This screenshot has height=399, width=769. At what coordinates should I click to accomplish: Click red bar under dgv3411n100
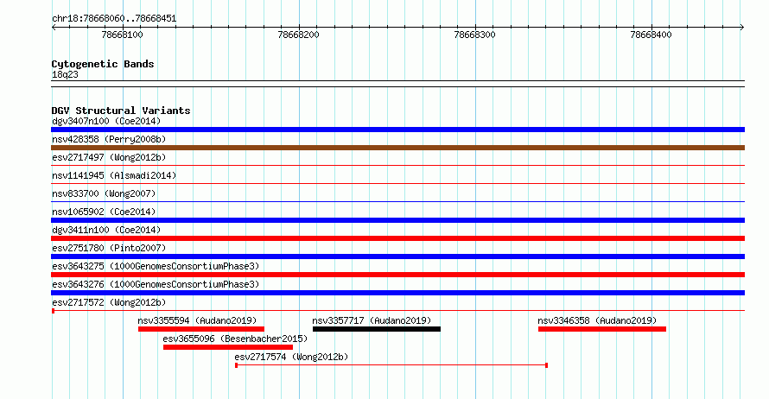(x=397, y=238)
